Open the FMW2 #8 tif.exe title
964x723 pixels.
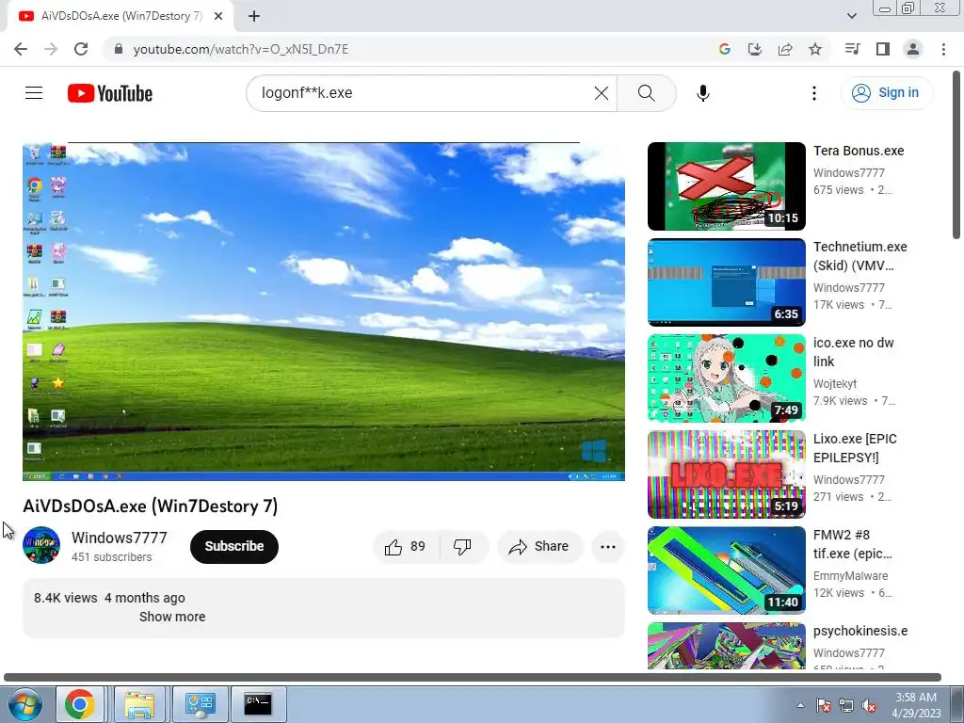pyautogui.click(x=852, y=544)
